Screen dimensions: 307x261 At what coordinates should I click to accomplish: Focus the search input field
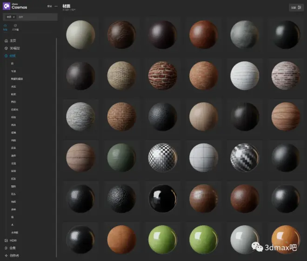37,17
